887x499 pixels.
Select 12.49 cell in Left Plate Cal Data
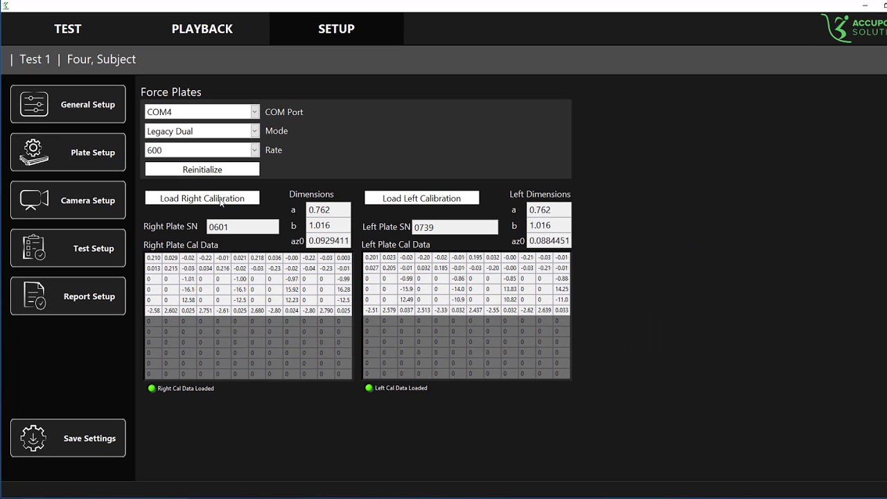pyautogui.click(x=407, y=299)
